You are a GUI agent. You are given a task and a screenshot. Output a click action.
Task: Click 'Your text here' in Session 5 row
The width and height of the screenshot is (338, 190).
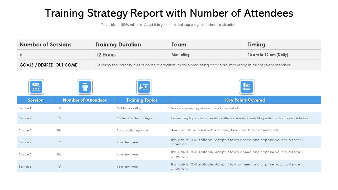(x=127, y=154)
